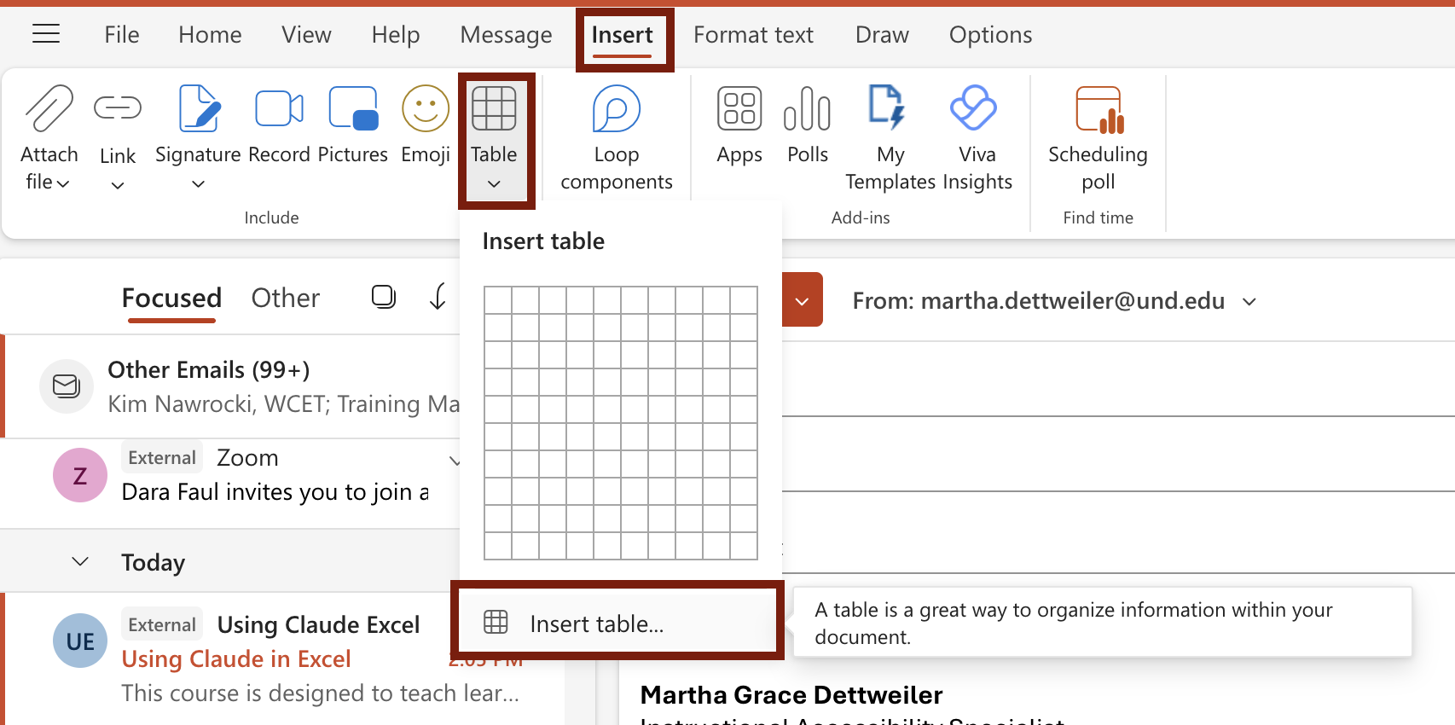1455x725 pixels.
Task: Click the Zoom sender avatar
Action: pyautogui.click(x=80, y=475)
